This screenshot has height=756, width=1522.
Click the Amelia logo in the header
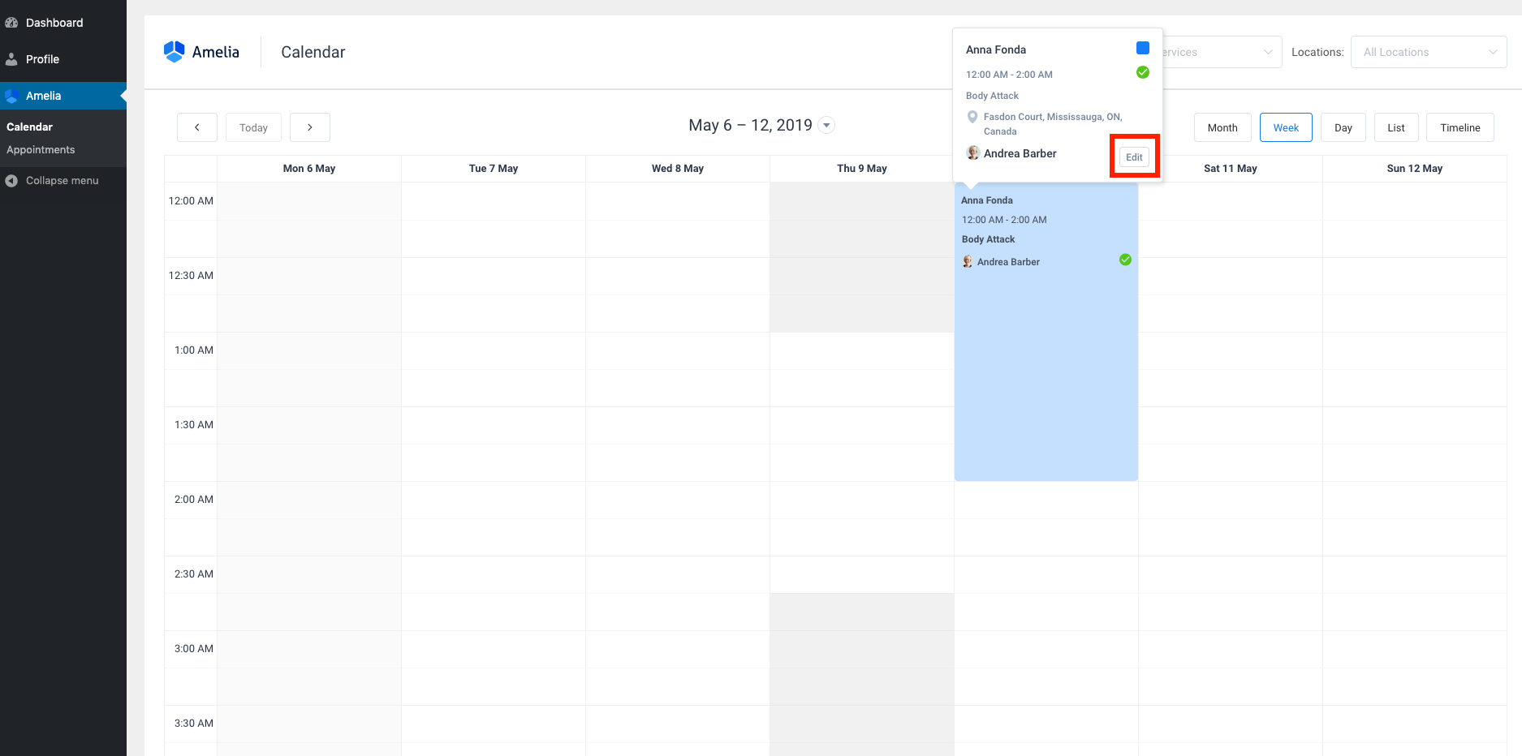(x=174, y=51)
